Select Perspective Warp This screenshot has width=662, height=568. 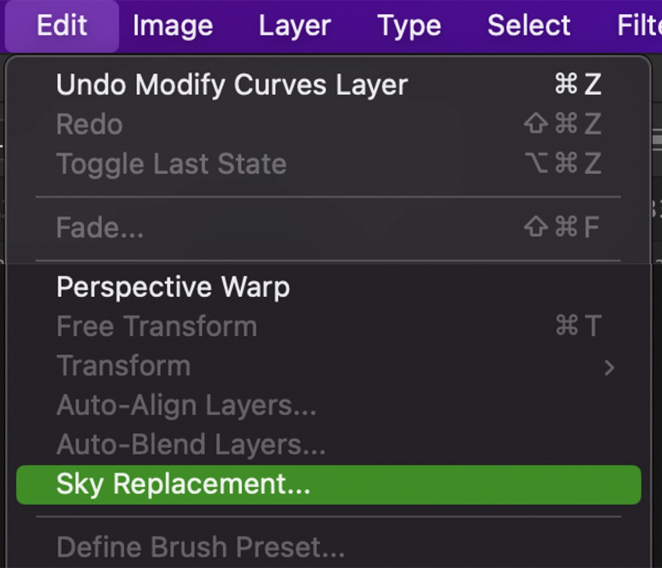(173, 287)
